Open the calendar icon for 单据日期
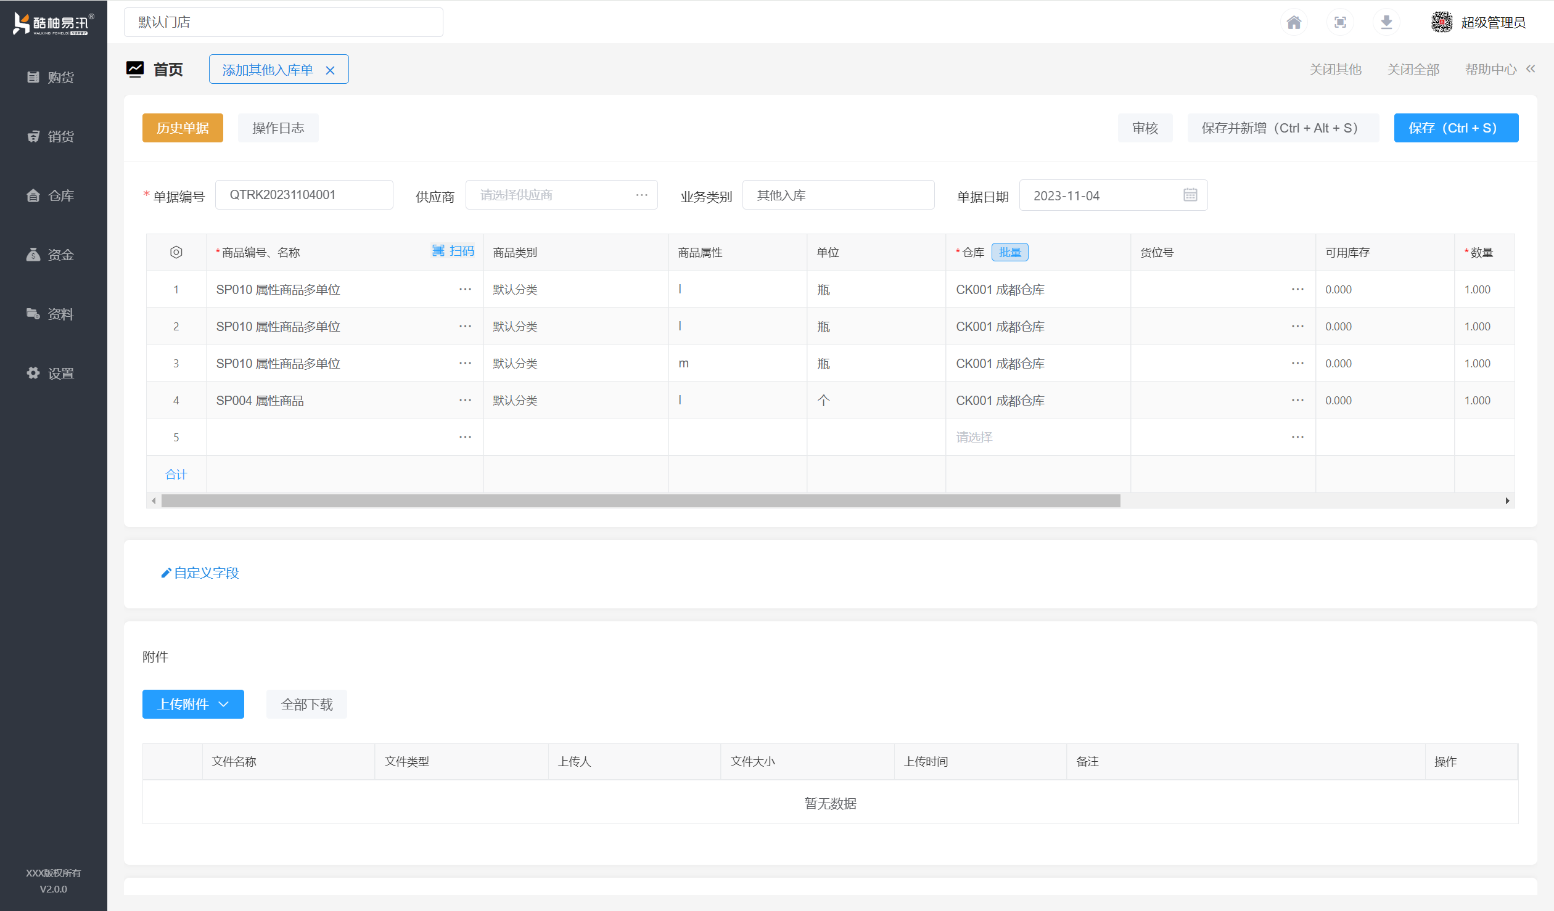 pos(1190,195)
